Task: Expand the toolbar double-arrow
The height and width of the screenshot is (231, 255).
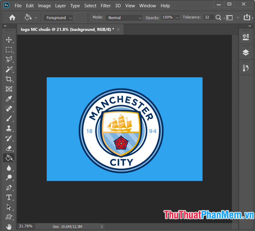Action: tap(5, 26)
